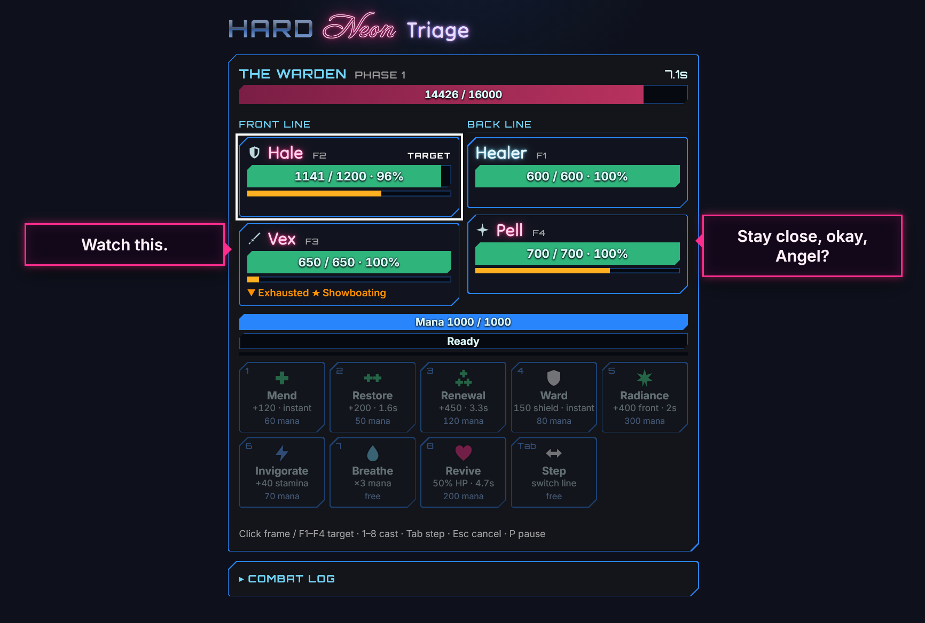Click the 'Watch this.' speech bubble
Image resolution: width=925 pixels, height=623 pixels.
[x=124, y=245]
